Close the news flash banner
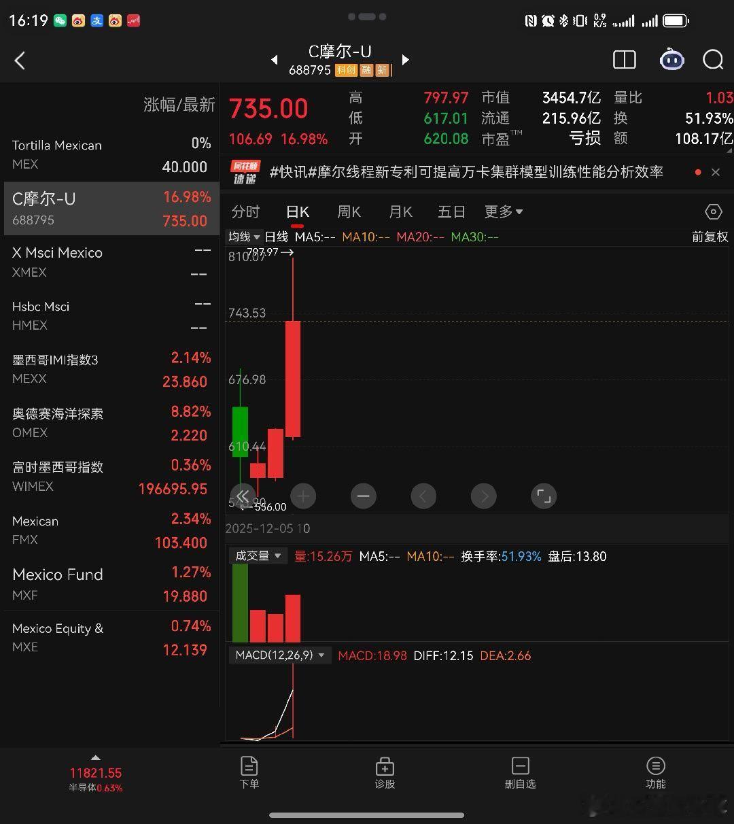 [x=715, y=173]
